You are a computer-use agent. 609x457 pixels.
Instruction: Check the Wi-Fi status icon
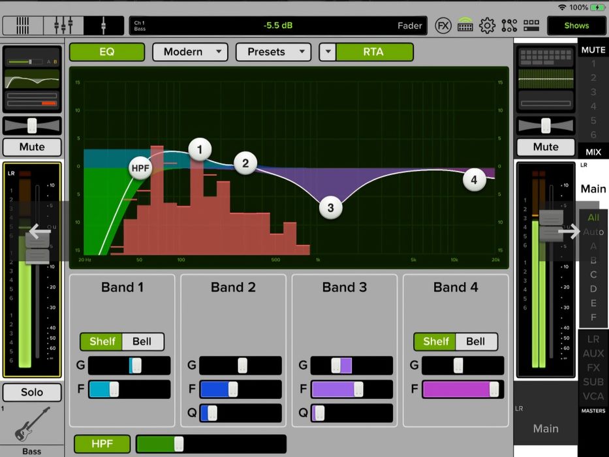click(x=562, y=7)
